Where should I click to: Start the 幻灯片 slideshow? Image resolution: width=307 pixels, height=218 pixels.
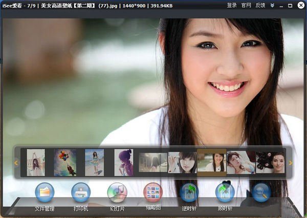click(117, 193)
